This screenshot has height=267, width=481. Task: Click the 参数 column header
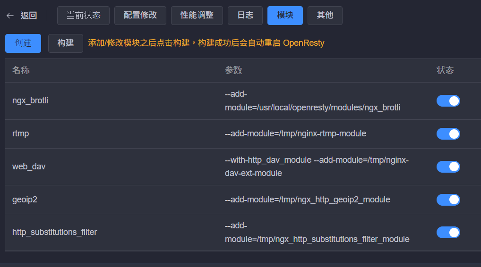click(233, 70)
